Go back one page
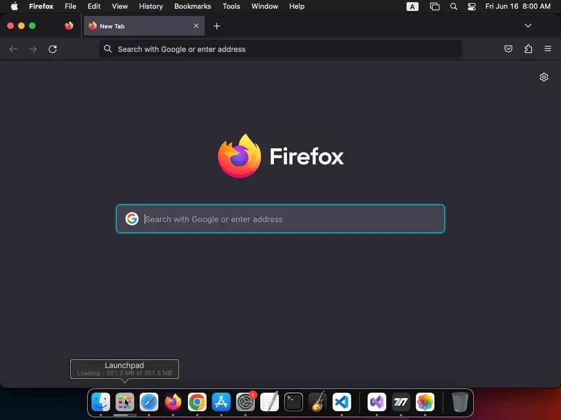This screenshot has height=420, width=561. point(13,49)
